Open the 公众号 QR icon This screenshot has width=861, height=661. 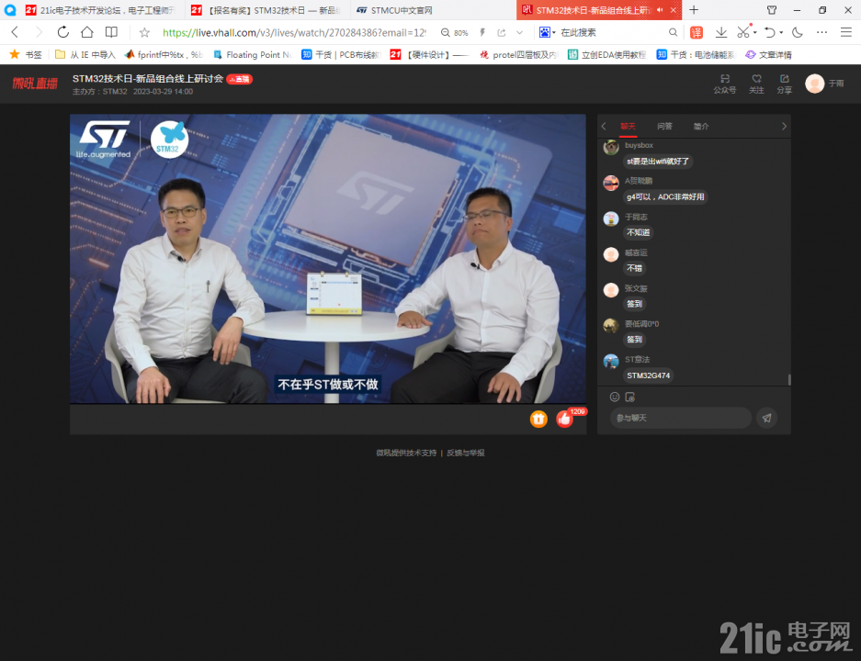point(724,84)
